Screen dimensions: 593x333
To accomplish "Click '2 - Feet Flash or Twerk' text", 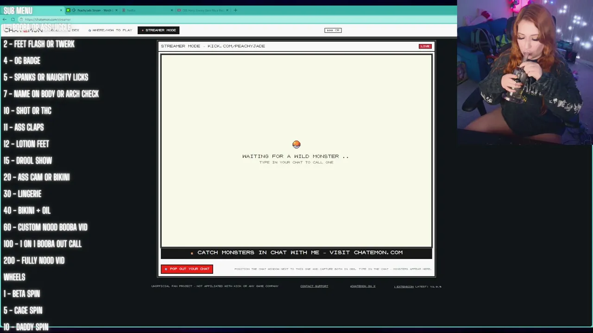I will pyautogui.click(x=39, y=44).
